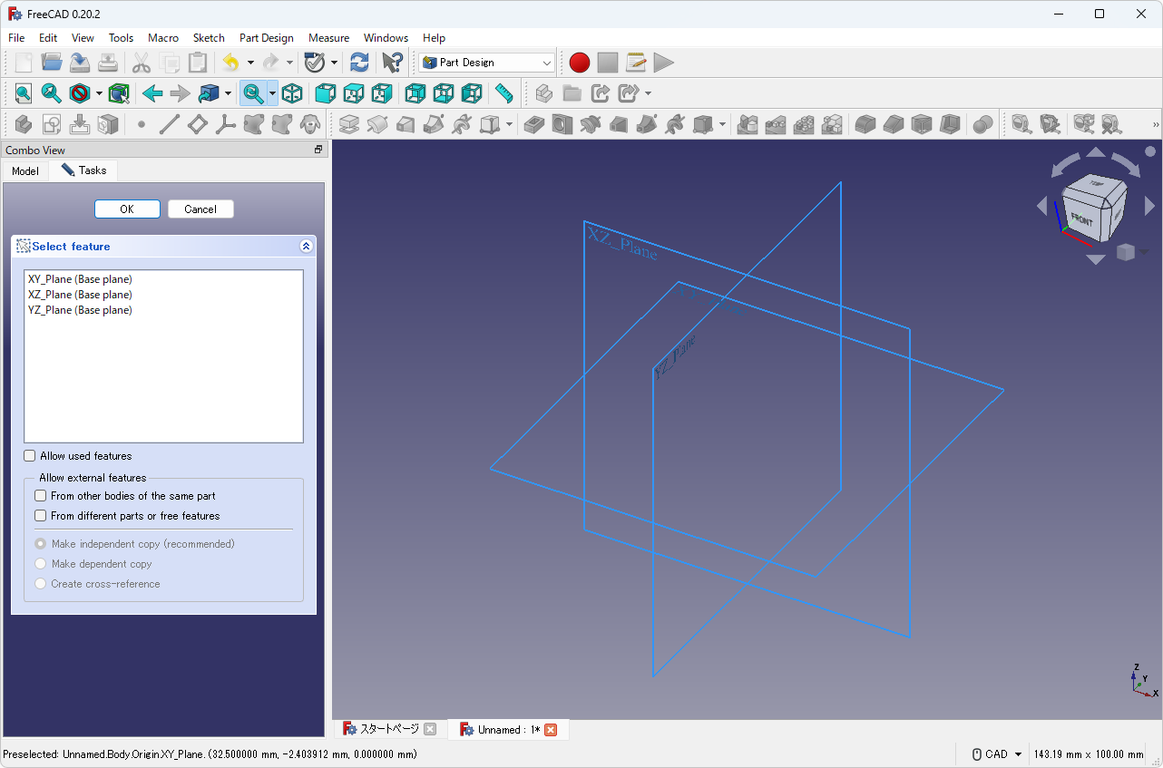Click the Chamfer tool icon
Screen dimensions: 1163x768
pos(893,124)
